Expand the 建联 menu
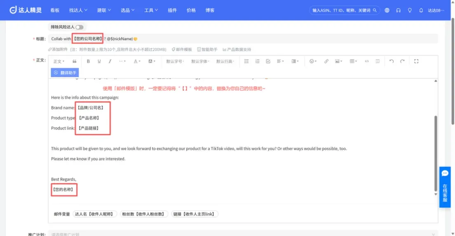This screenshot has height=236, width=455. [x=104, y=10]
